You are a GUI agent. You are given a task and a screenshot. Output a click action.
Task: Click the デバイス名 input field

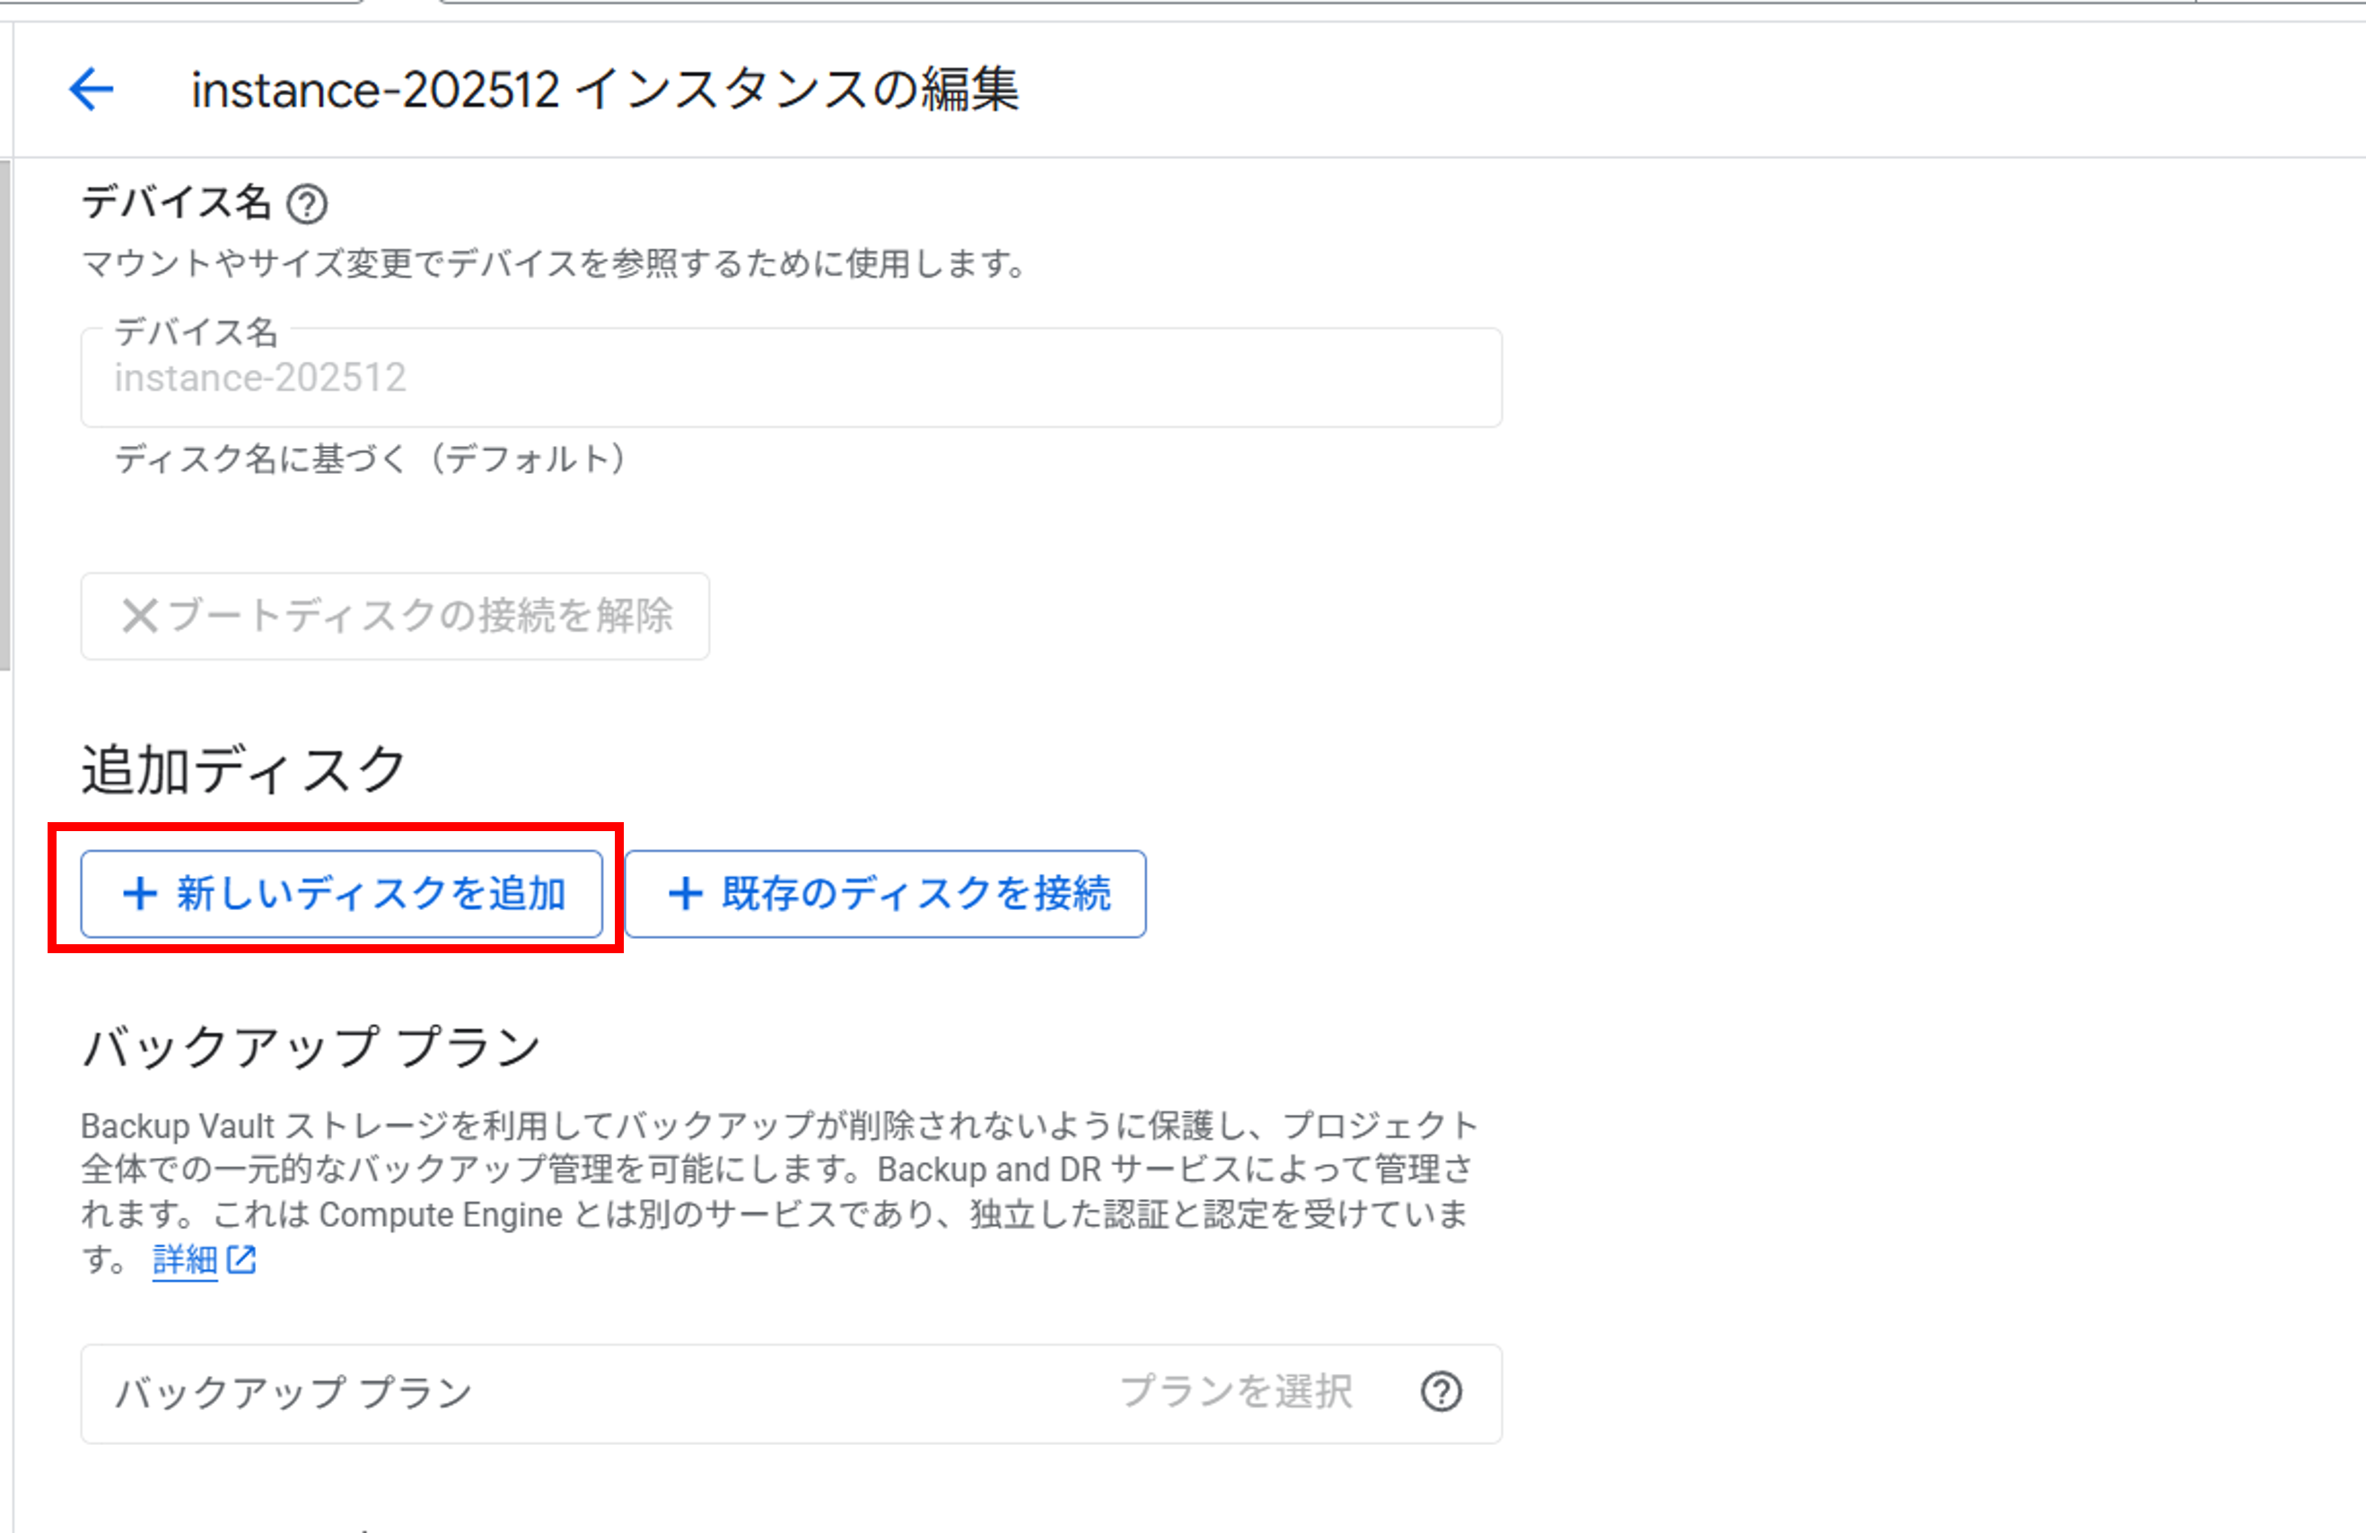(x=791, y=379)
